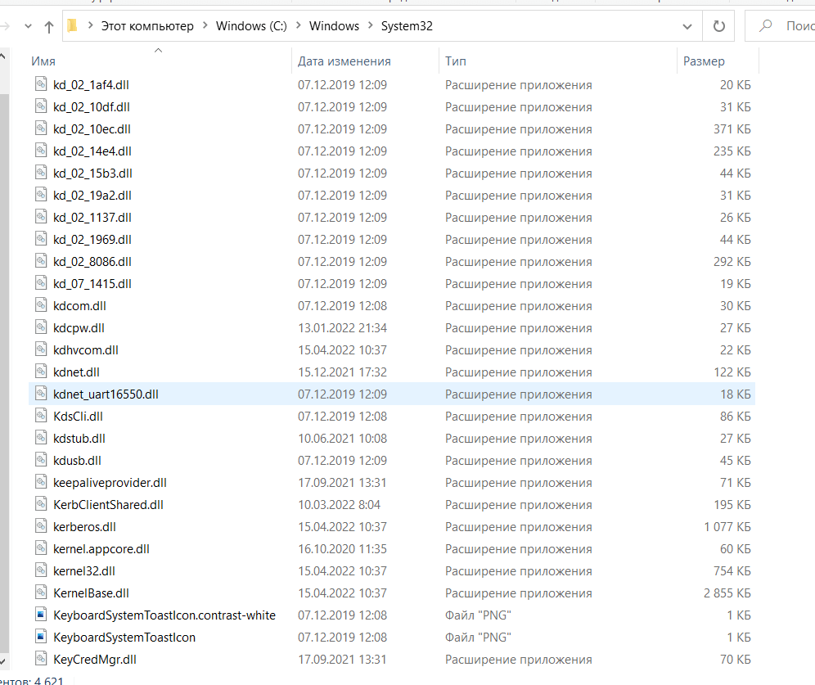
Task: Click the Up one level arrow button
Action: pos(49,26)
